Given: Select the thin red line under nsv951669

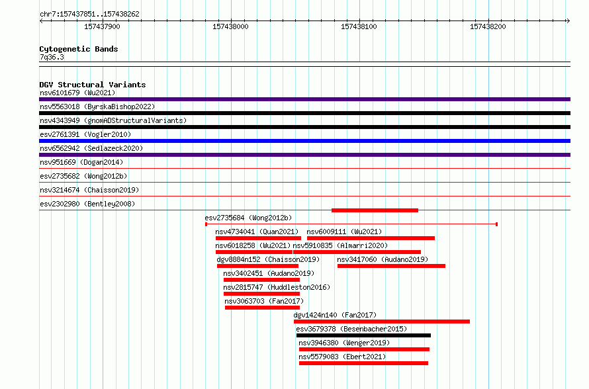Looking at the screenshot, I should point(304,169).
